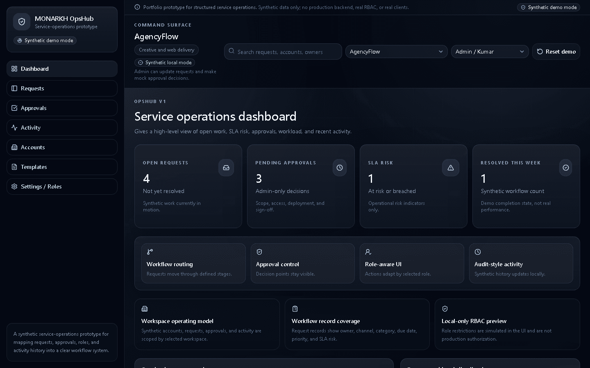The width and height of the screenshot is (590, 368).
Task: Navigate to Activity
Action: (x=62, y=128)
